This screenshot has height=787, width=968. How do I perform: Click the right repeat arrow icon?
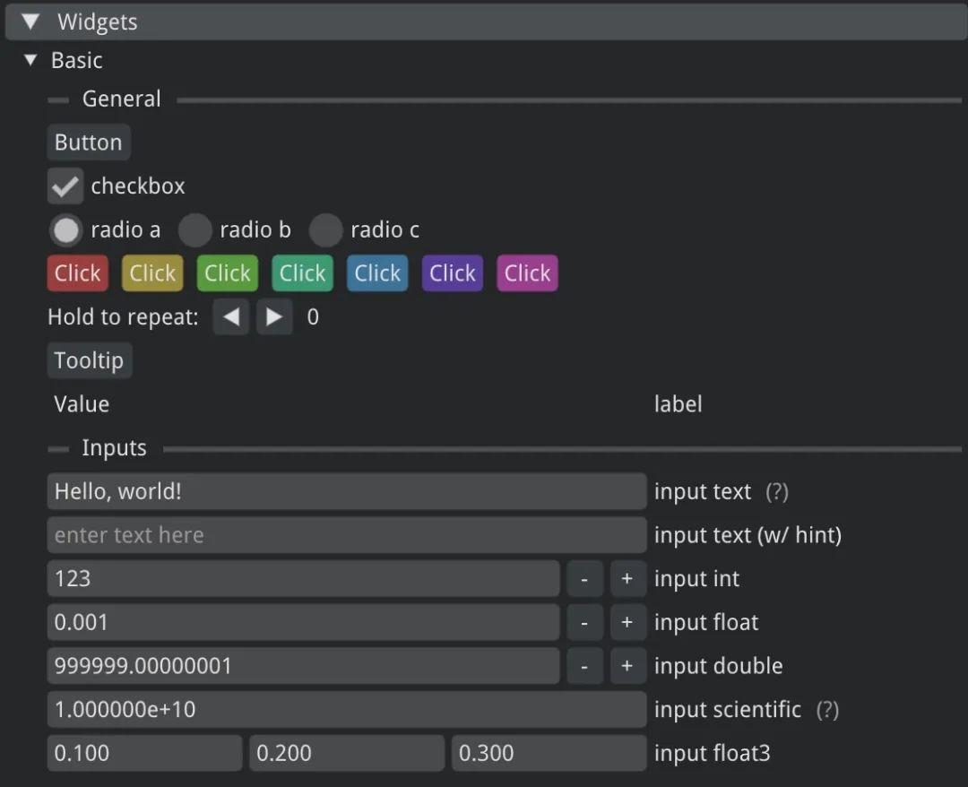click(274, 316)
